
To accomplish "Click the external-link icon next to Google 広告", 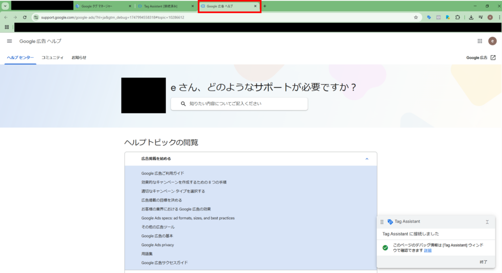I will coord(493,58).
